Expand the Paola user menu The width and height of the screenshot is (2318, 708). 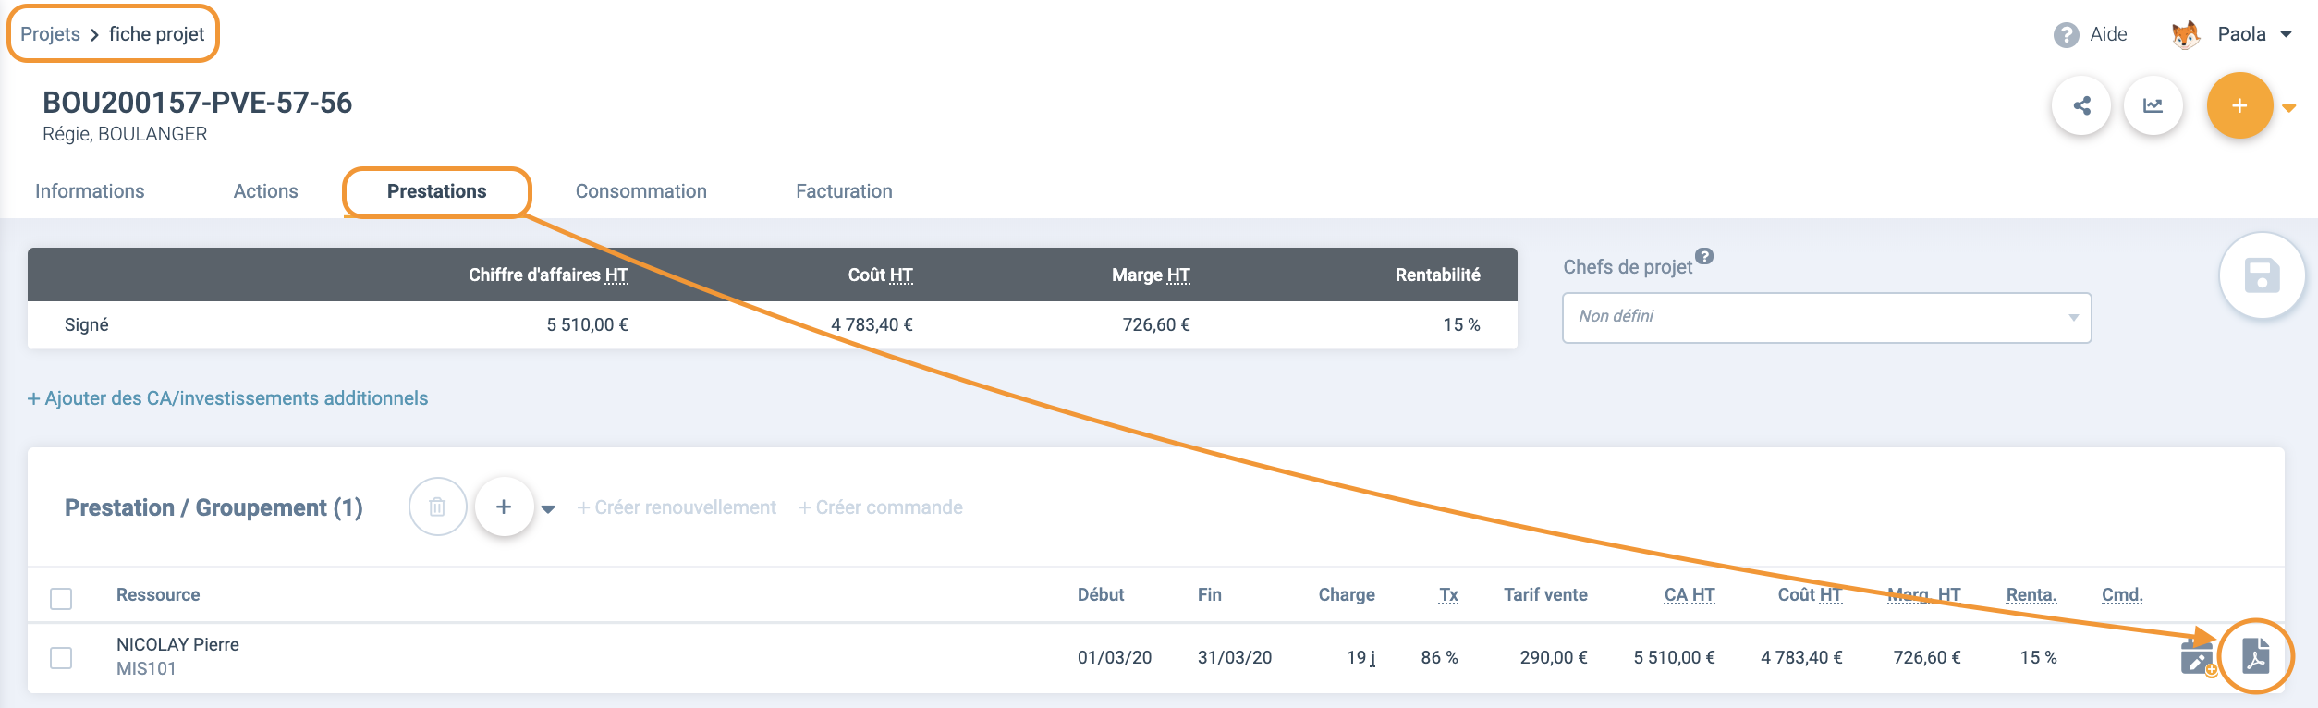(x=2286, y=35)
